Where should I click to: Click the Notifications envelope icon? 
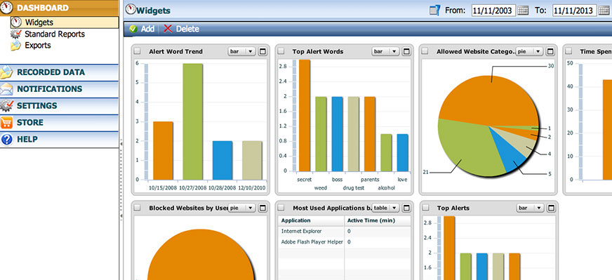(6, 89)
